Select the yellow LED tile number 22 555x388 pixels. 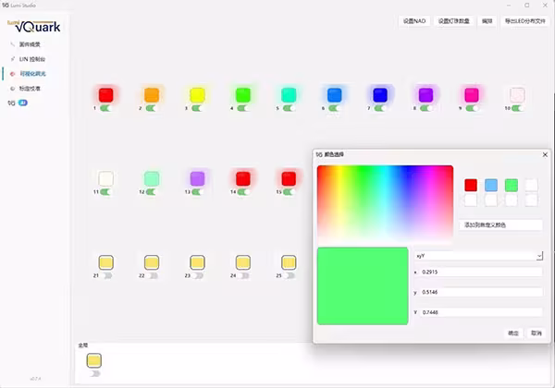tap(152, 262)
